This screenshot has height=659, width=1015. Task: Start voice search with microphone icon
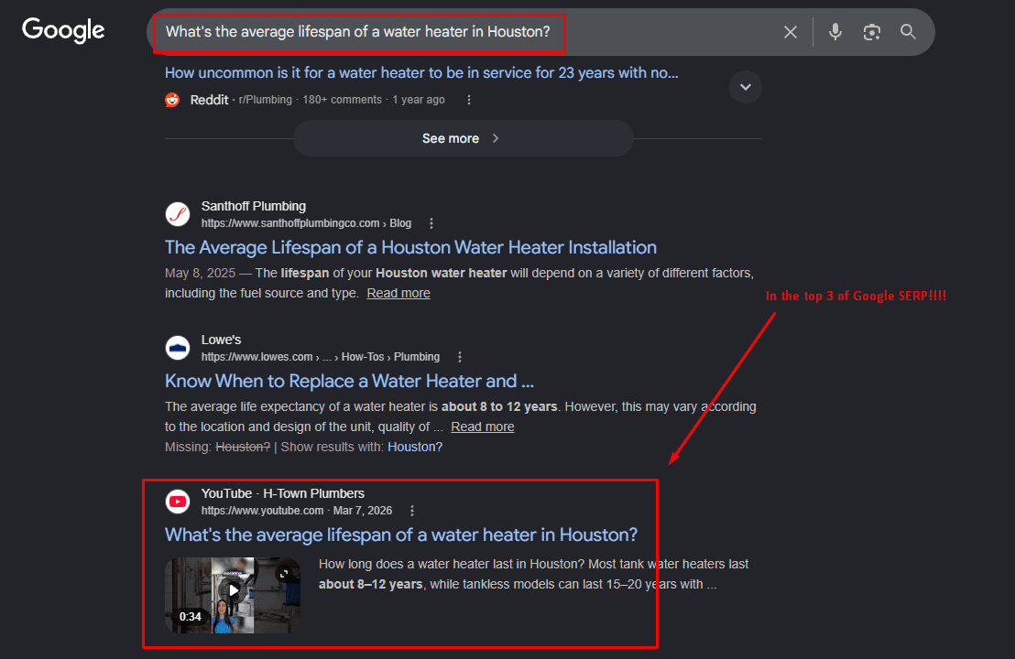coord(835,32)
